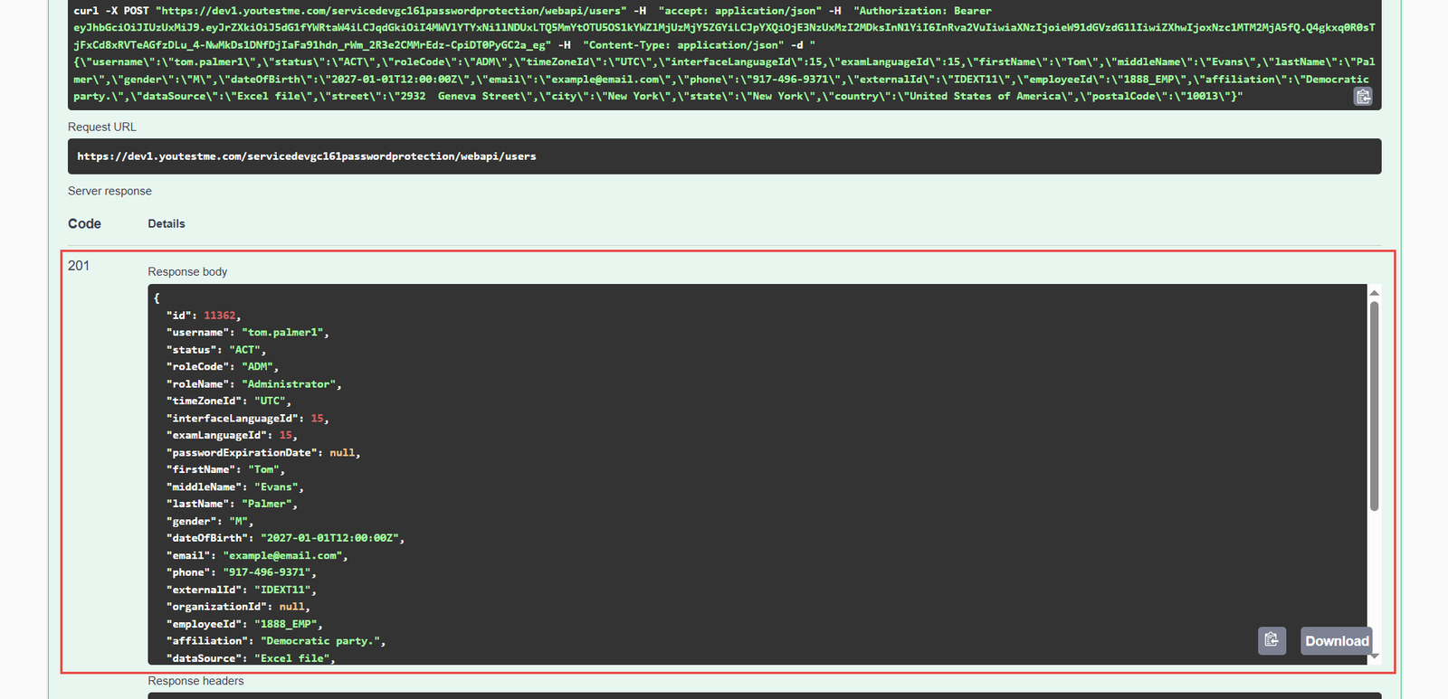The image size is (1448, 699).
Task: Click the id value 11362
Action: click(x=219, y=316)
